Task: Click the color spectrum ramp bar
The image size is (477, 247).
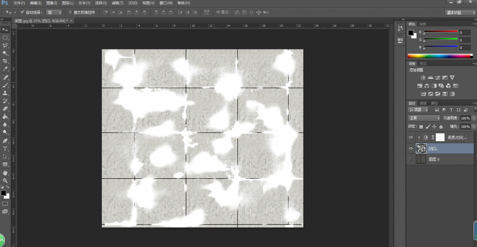Action: click(x=440, y=56)
